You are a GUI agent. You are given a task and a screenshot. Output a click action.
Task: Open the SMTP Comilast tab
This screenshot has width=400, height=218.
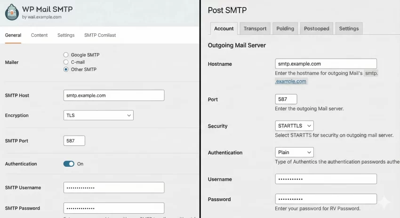pyautogui.click(x=100, y=35)
